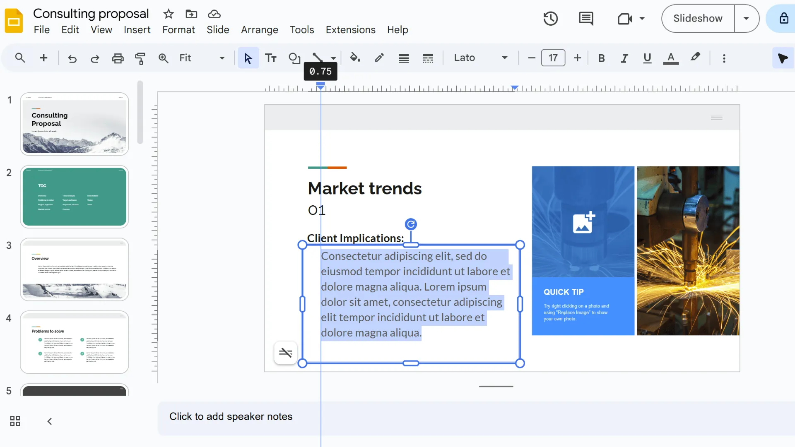Click the autofit text options button
This screenshot has width=795, height=447.
pos(286,353)
